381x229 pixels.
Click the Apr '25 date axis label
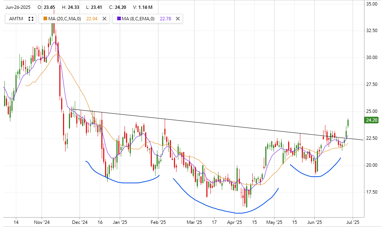pyautogui.click(x=234, y=222)
